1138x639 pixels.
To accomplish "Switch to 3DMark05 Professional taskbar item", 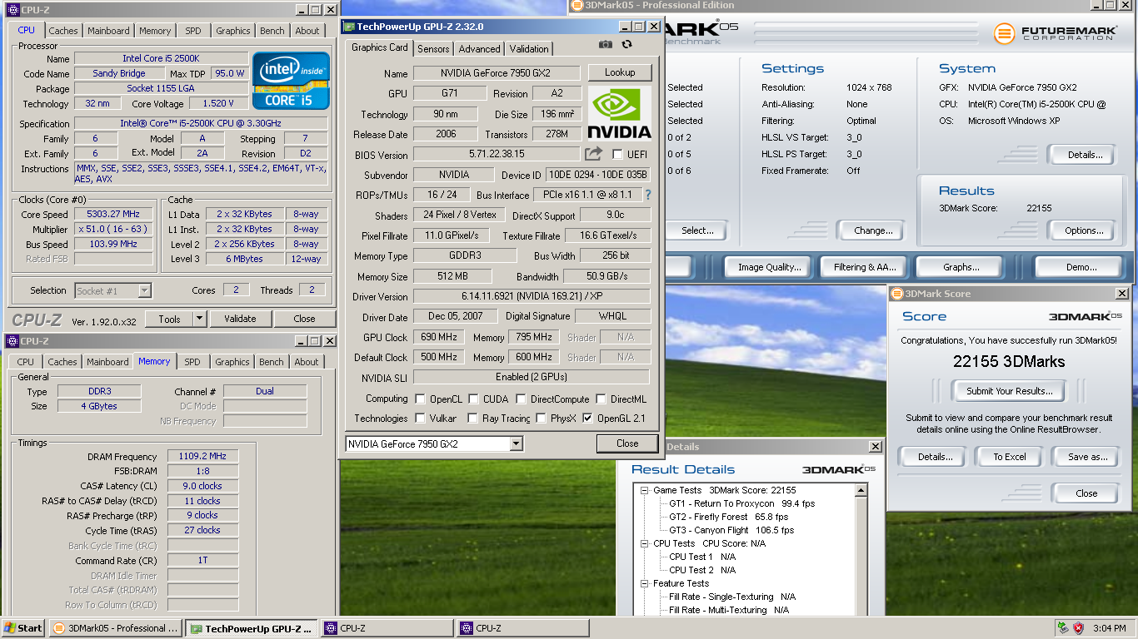I will click(x=116, y=628).
